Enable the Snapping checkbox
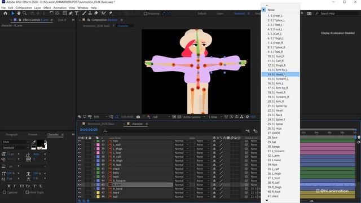361x203 pixels. pos(146,14)
